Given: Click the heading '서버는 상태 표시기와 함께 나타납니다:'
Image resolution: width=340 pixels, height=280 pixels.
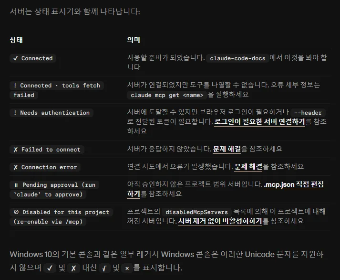Looking at the screenshot, I should [x=75, y=12].
